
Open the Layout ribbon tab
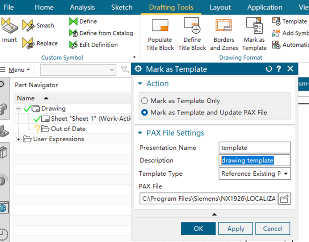pyautogui.click(x=220, y=7)
